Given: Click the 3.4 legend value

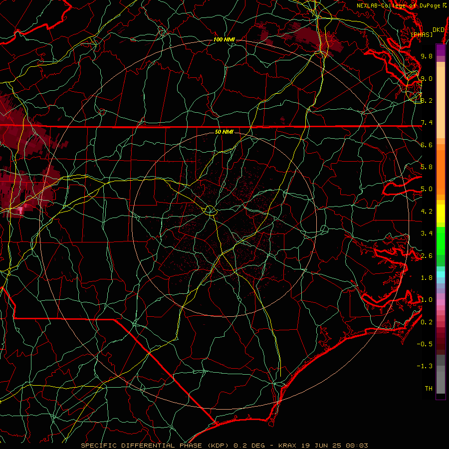Looking at the screenshot, I should click(427, 233).
